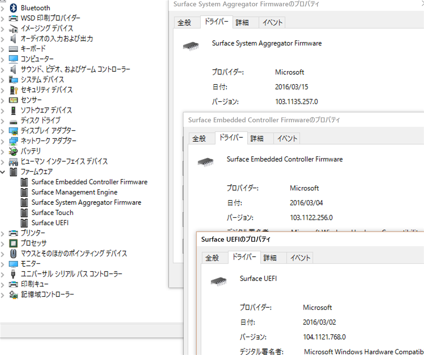Click the セキュリティ デバイス key icon
The width and height of the screenshot is (424, 355).
(14, 90)
